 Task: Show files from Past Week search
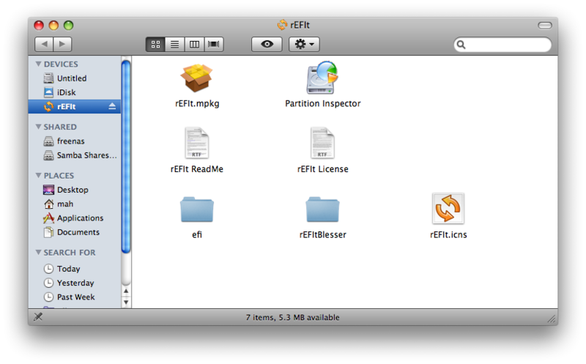click(75, 297)
